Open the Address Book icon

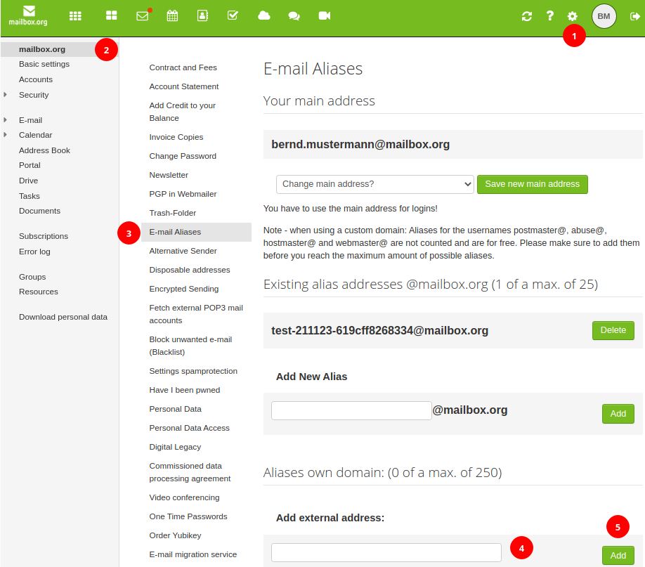tap(202, 15)
